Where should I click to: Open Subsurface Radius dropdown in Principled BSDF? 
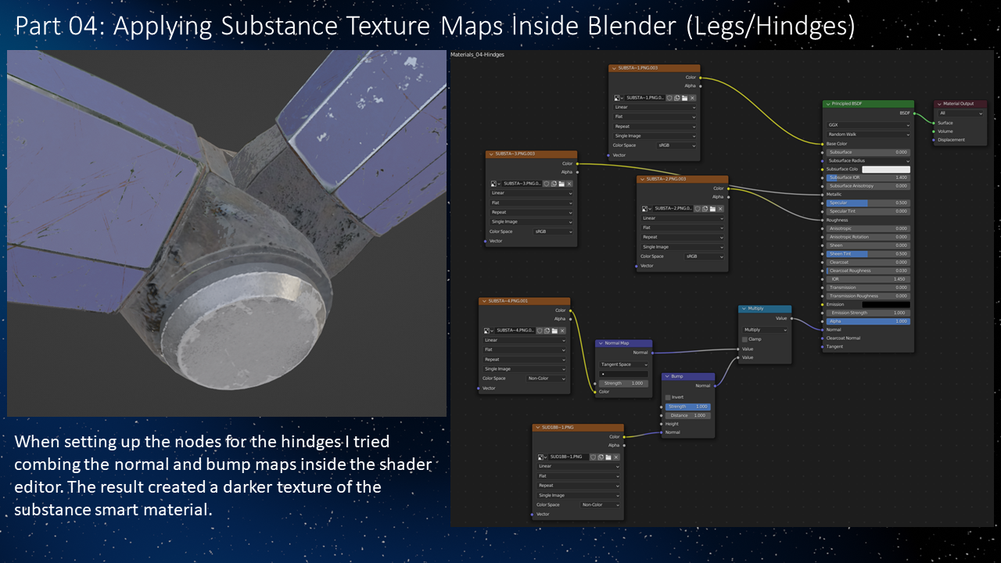pyautogui.click(x=868, y=160)
